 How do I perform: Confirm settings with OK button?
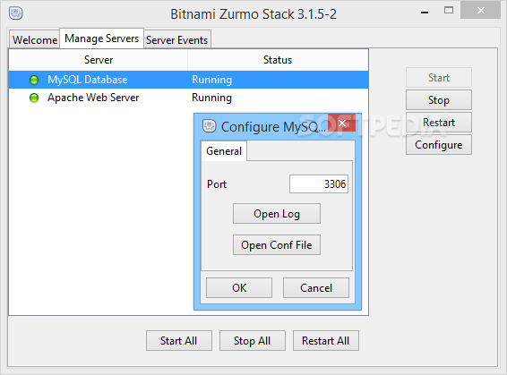[239, 288]
